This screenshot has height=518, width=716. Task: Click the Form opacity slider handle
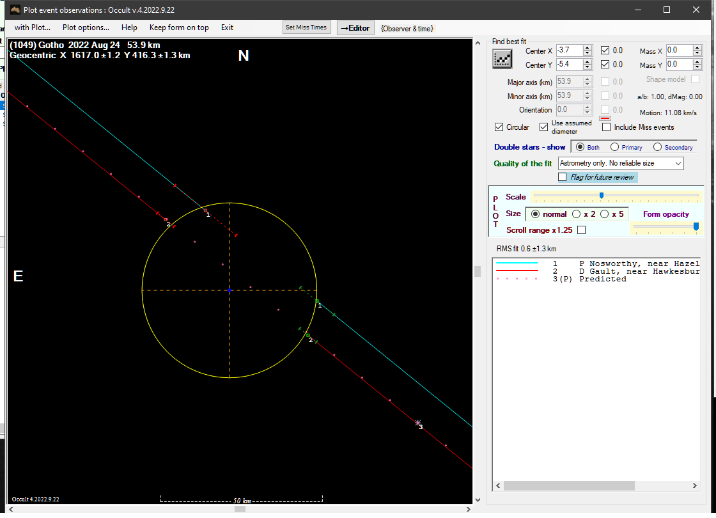696,226
